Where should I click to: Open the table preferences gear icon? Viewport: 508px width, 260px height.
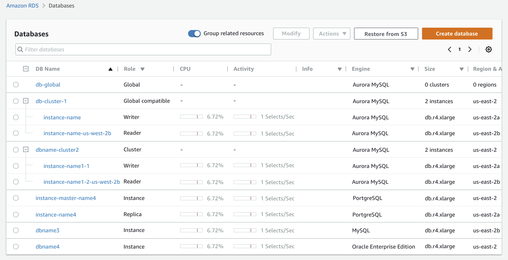[489, 49]
